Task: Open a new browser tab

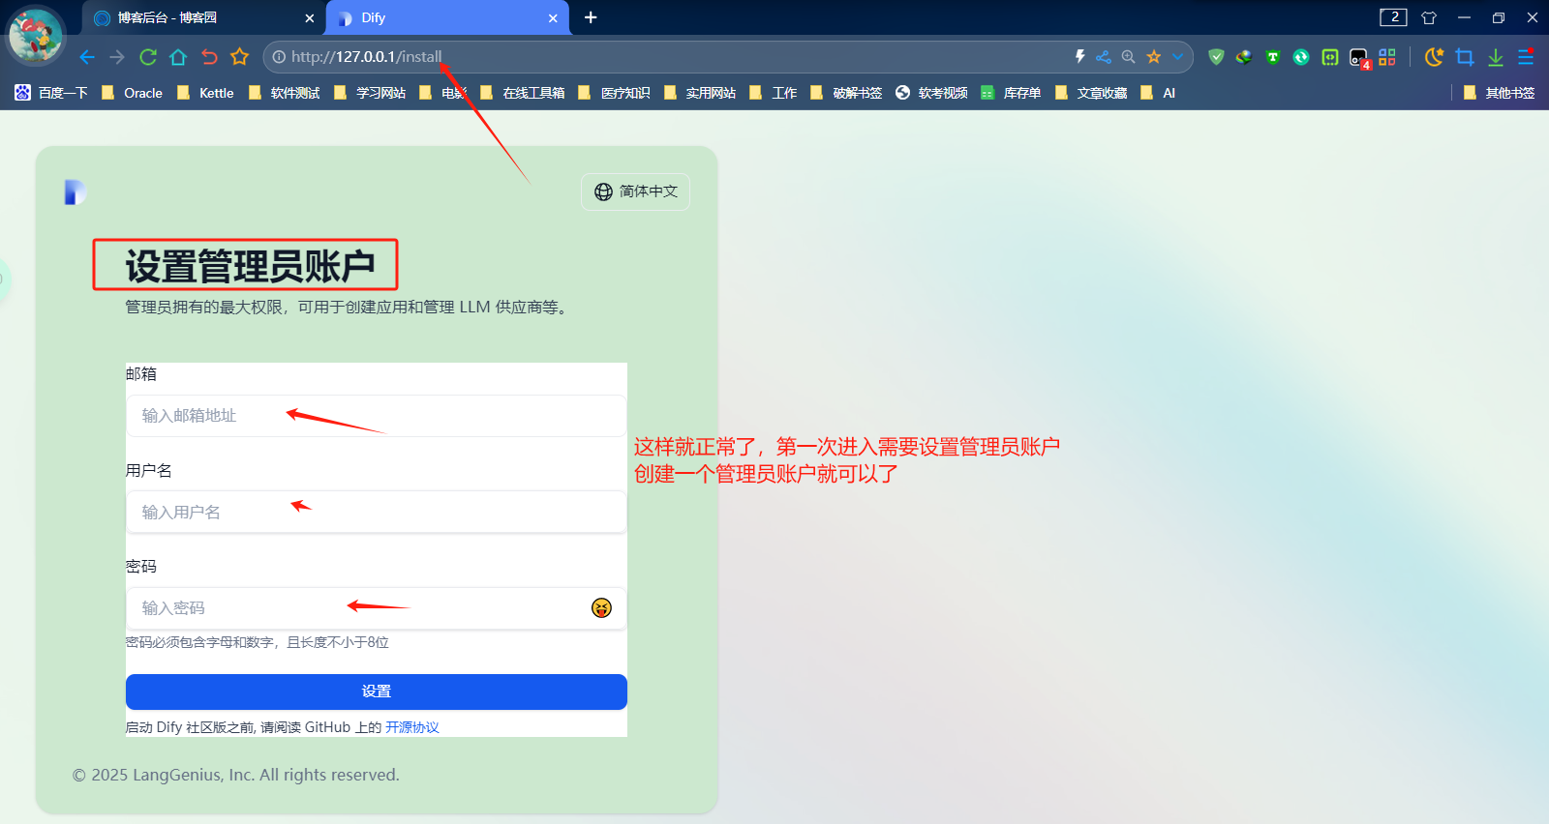Action: 591,17
